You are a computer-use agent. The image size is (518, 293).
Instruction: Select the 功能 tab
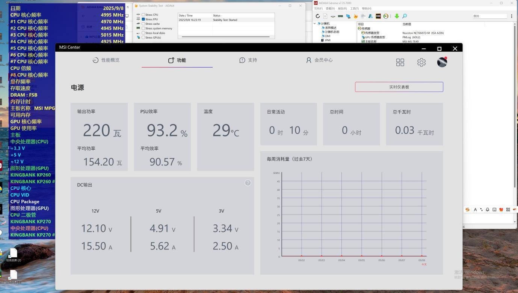click(177, 60)
